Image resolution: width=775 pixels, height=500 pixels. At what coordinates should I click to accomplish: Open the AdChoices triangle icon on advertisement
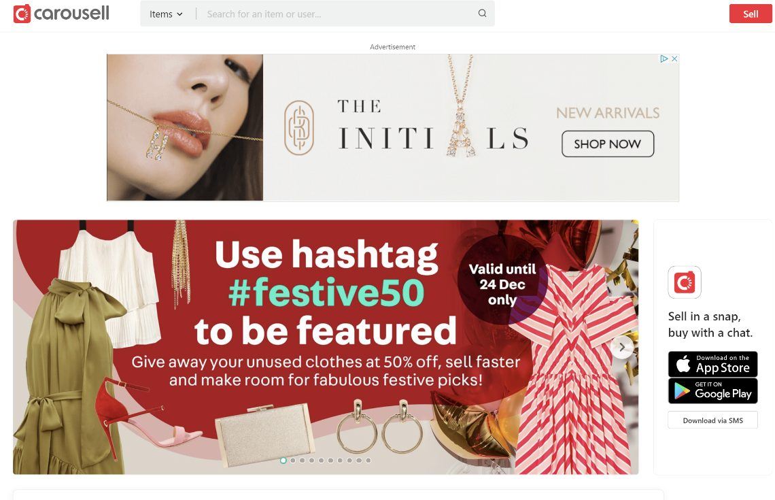664,59
